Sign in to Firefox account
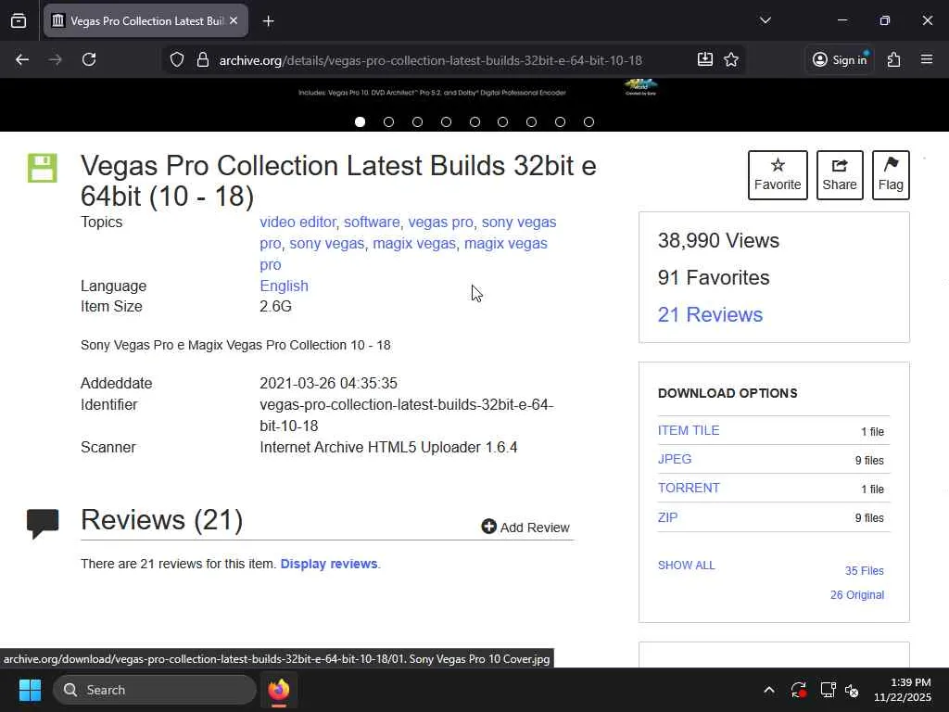The width and height of the screenshot is (949, 712). click(x=840, y=59)
